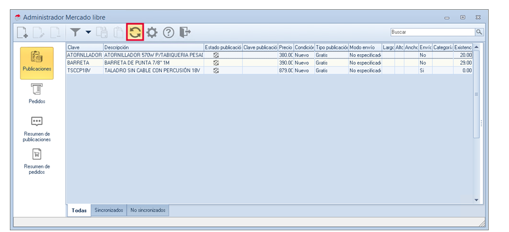
Task: Switch to the Sincronizados tab
Action: pyautogui.click(x=109, y=210)
